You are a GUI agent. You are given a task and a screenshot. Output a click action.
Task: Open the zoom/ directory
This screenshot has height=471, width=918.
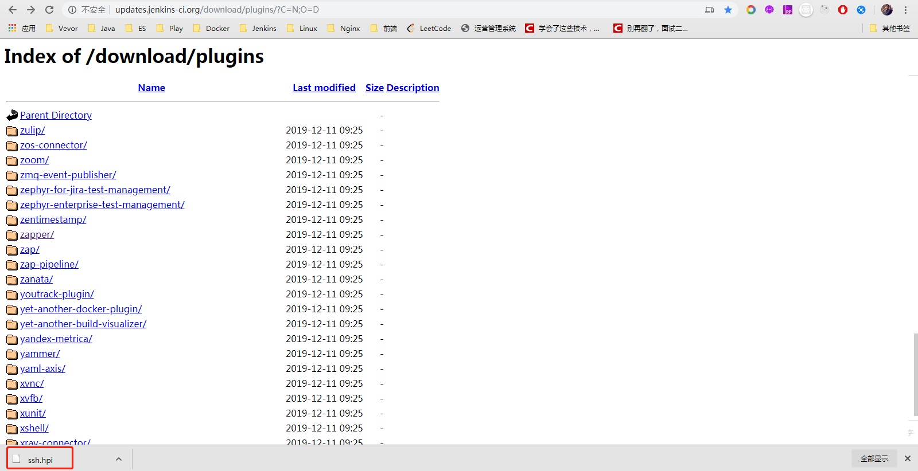pyautogui.click(x=34, y=160)
